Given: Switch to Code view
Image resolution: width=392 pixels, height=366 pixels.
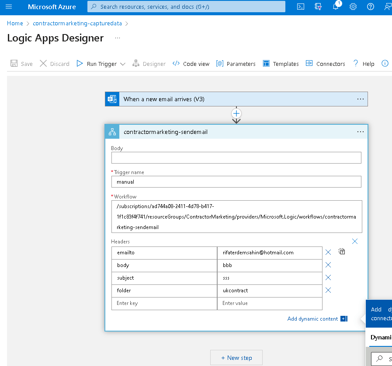Looking at the screenshot, I should [191, 64].
